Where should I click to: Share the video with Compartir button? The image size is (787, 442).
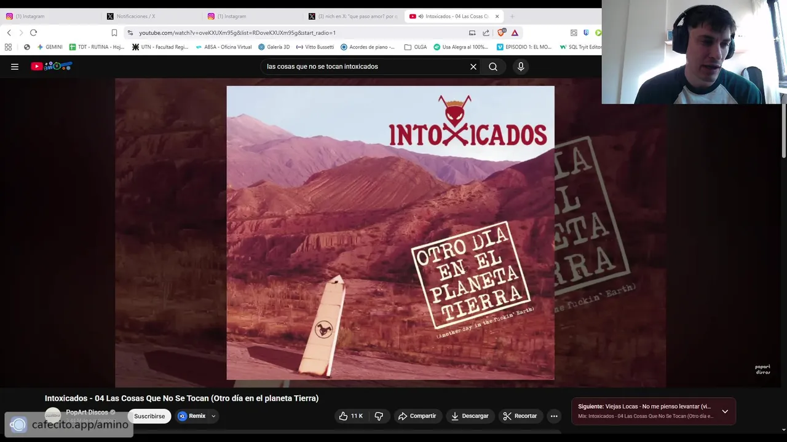417,416
